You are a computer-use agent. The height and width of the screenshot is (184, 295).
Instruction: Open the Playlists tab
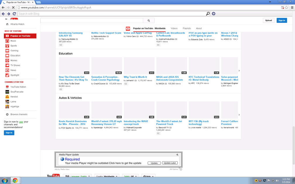coord(187,28)
